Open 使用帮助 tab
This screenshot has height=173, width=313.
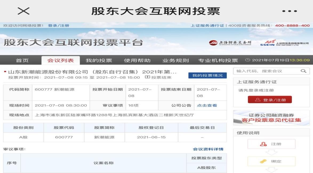pyautogui.click(x=137, y=60)
